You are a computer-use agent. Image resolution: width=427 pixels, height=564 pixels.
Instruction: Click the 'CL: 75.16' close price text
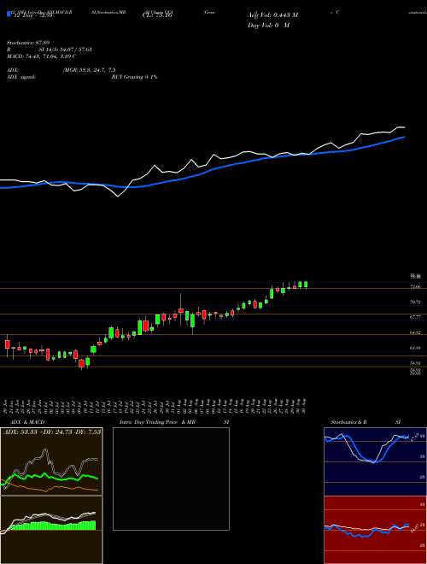tap(157, 15)
